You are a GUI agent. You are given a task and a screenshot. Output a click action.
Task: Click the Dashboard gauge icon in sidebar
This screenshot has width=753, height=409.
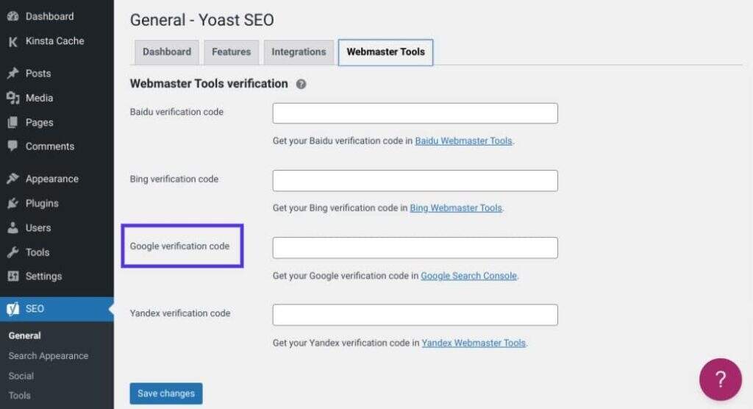tap(13, 16)
